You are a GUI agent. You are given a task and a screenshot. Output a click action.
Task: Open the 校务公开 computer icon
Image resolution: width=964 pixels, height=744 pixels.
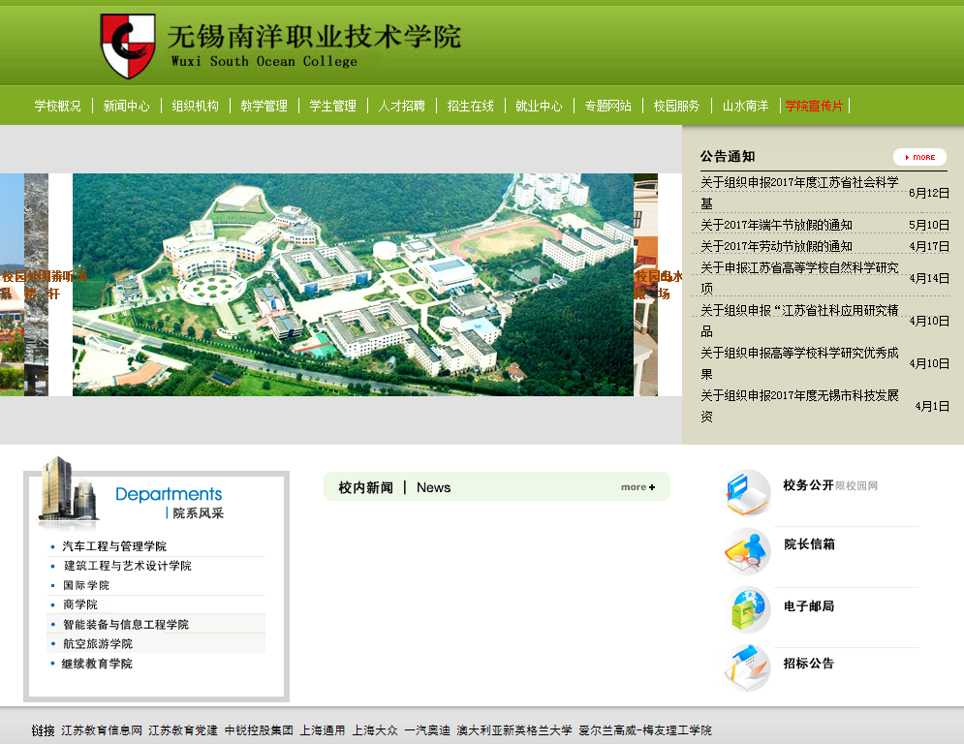coord(748,492)
